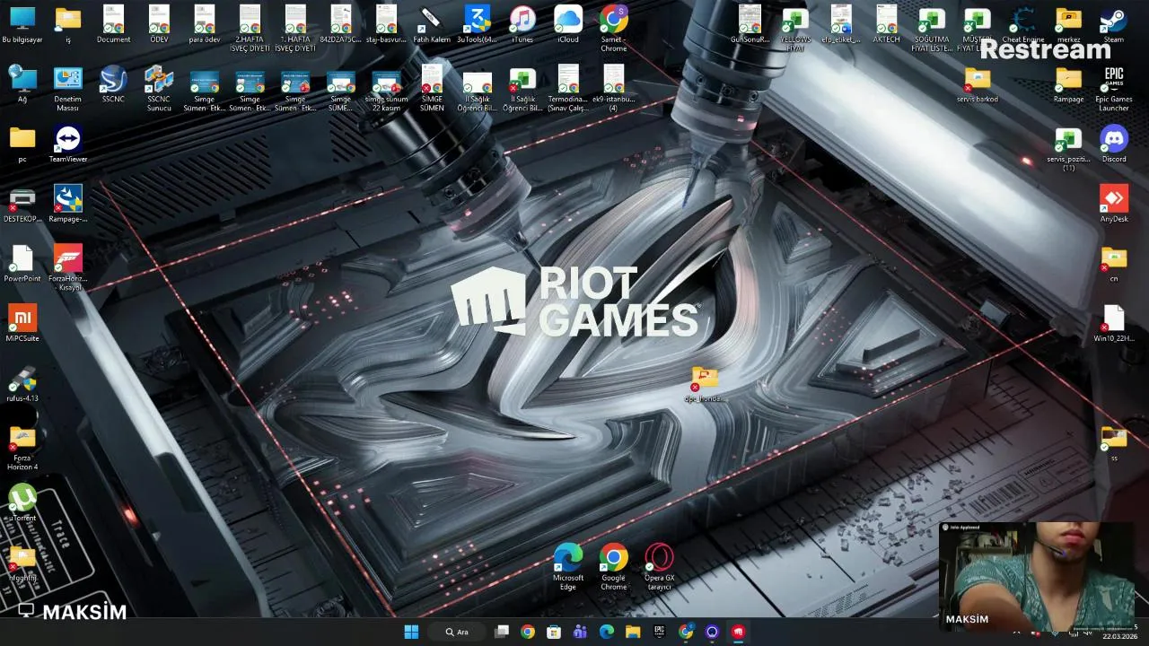Screen dimensions: 1149x646
Task: Open Samet - Chrome profile shortcut
Action: (x=614, y=29)
